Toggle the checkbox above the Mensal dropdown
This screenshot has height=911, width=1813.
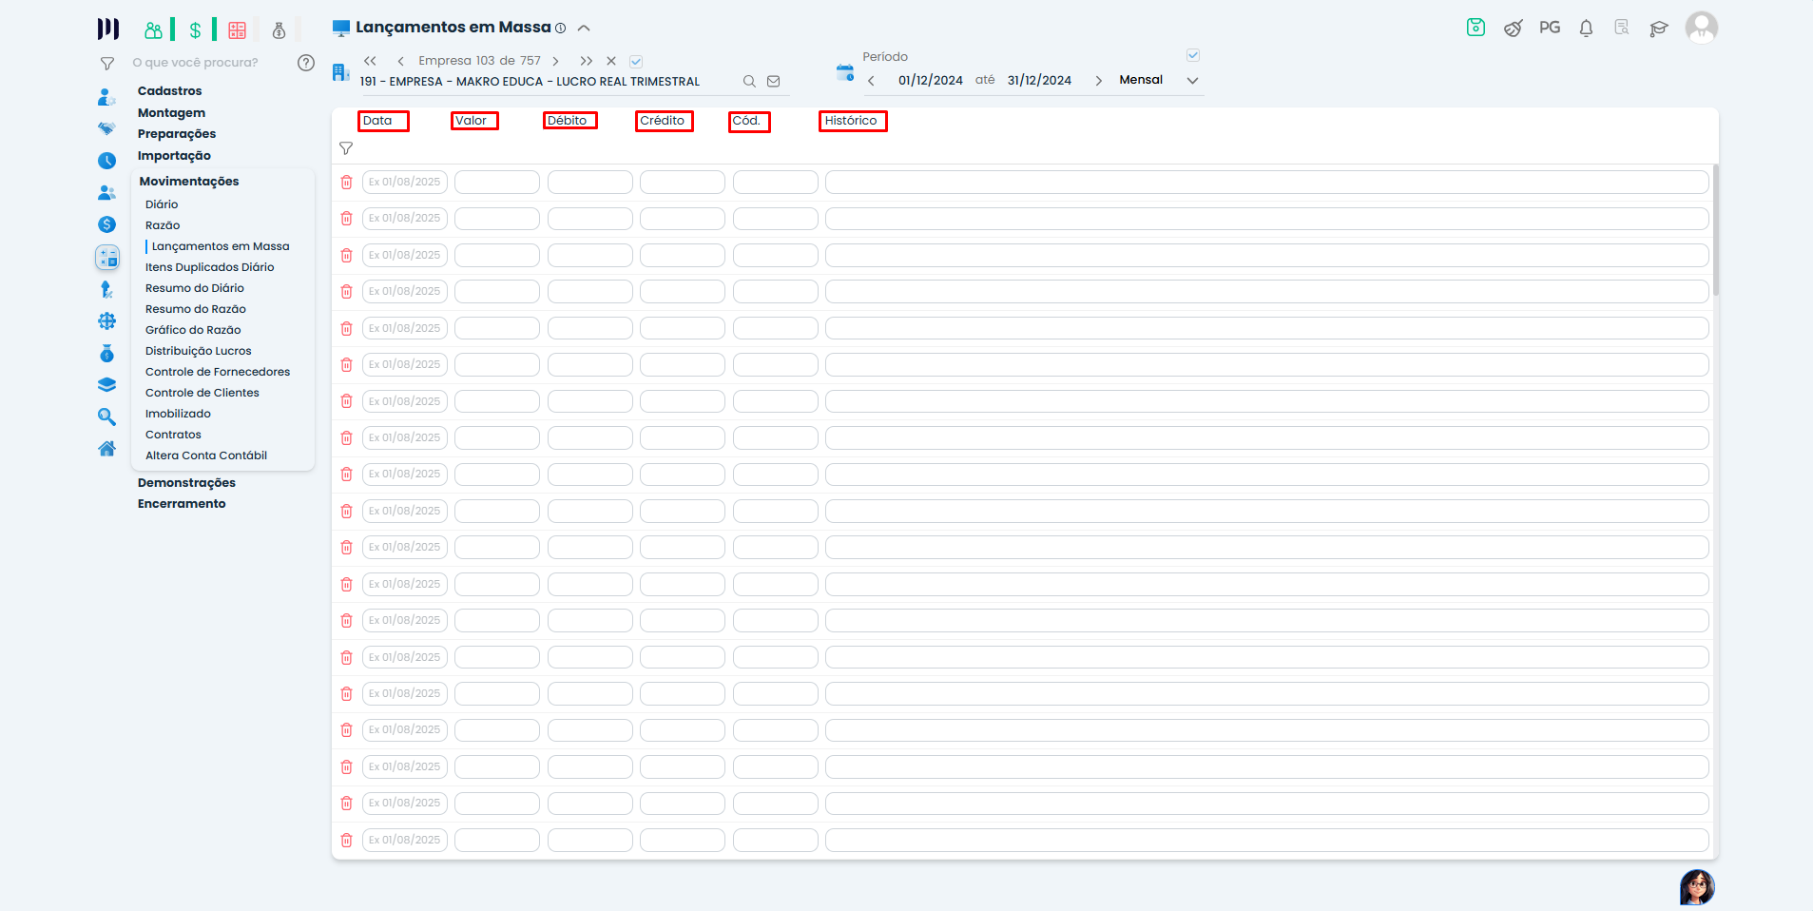(1193, 55)
